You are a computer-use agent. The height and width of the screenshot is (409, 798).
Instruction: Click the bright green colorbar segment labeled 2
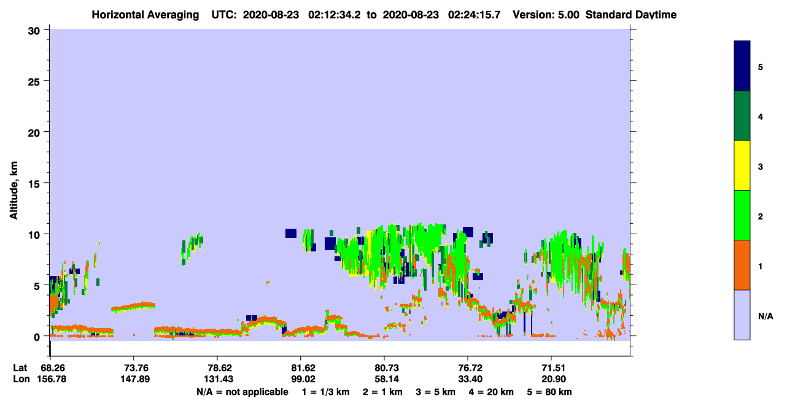[742, 215]
